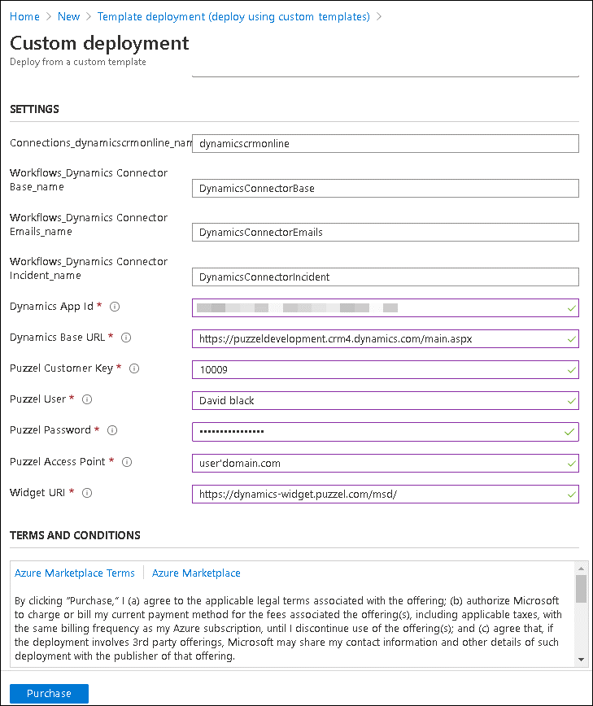Navigate to New in the breadcrumb

coord(69,16)
